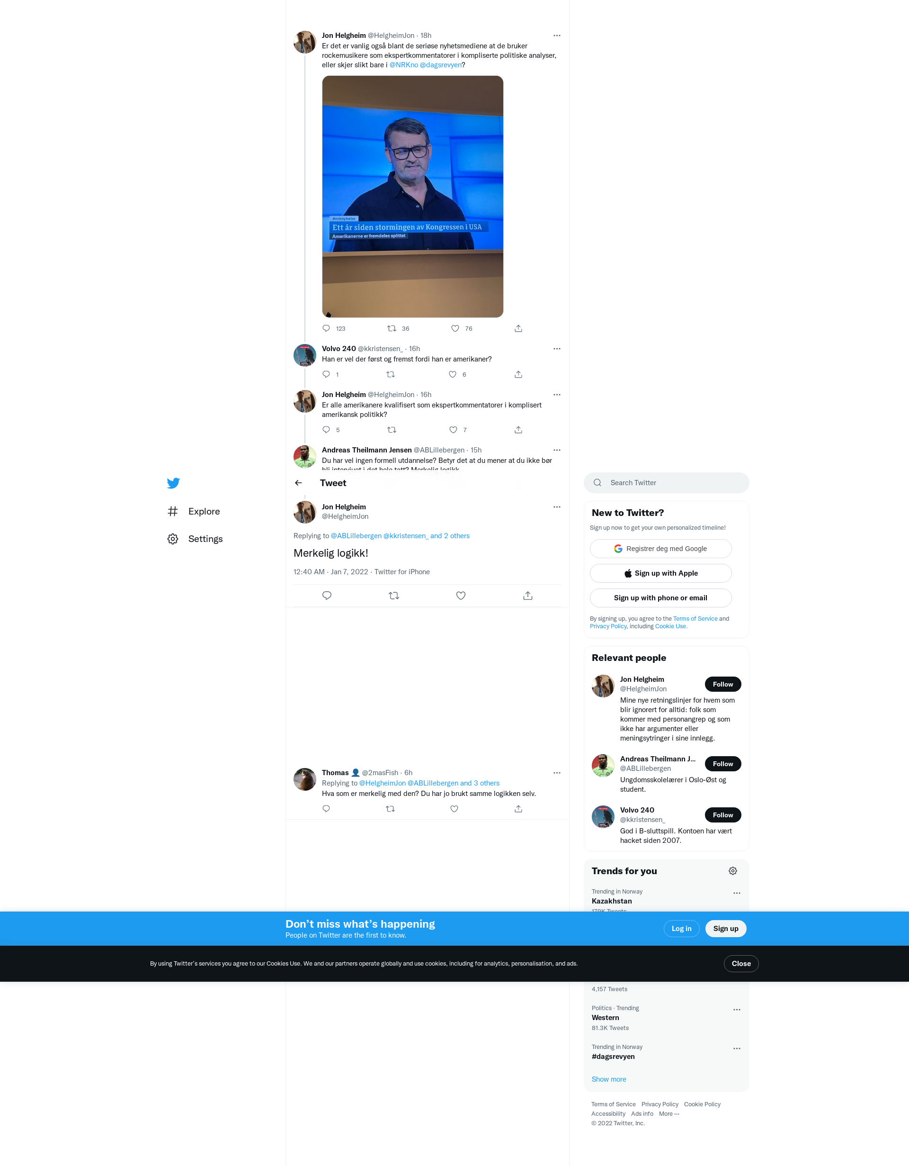Share the main "Merkelig logikk!" tweet
This screenshot has height=1166, width=909.
[x=527, y=595]
